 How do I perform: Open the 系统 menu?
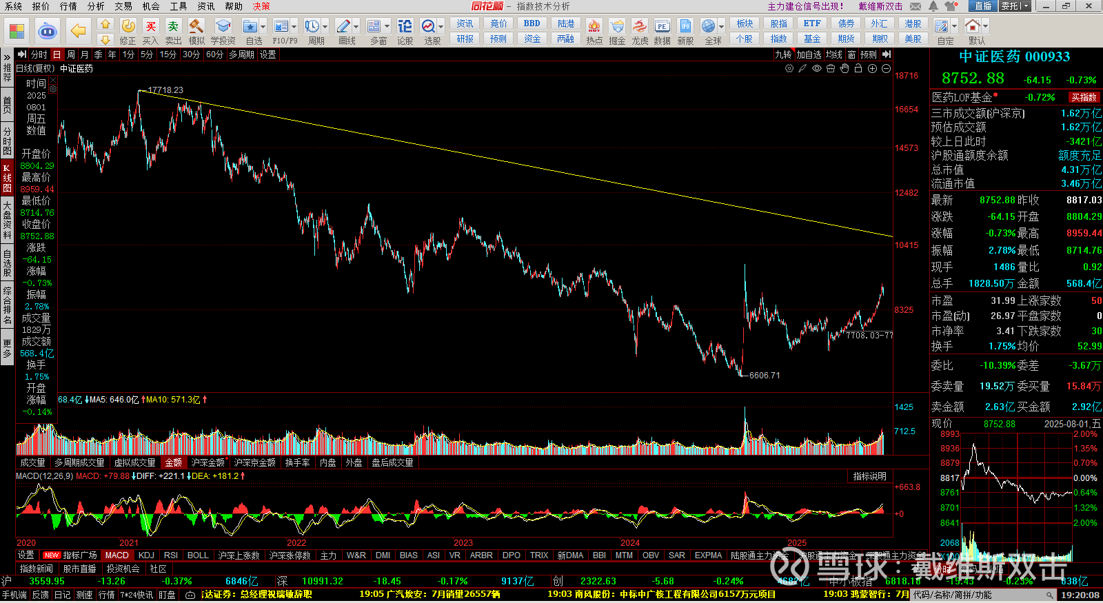(x=12, y=6)
